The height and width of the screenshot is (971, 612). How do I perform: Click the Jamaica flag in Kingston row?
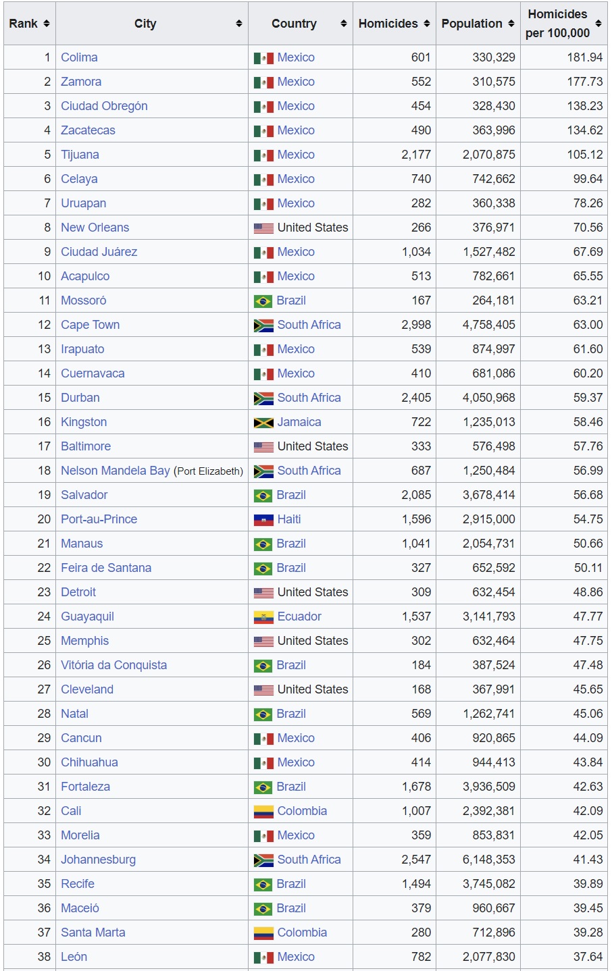pyautogui.click(x=263, y=423)
